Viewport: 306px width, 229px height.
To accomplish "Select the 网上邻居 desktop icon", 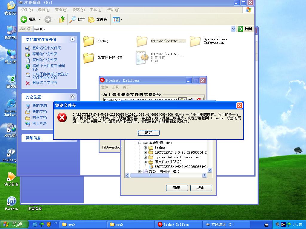I will (11, 57).
